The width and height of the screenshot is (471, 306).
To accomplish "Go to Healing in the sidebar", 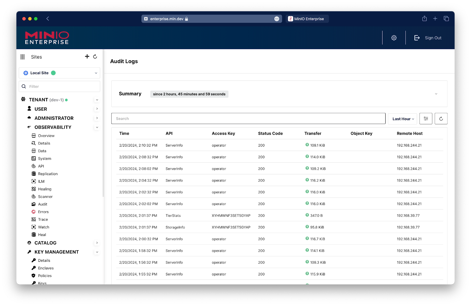I will (x=44, y=189).
